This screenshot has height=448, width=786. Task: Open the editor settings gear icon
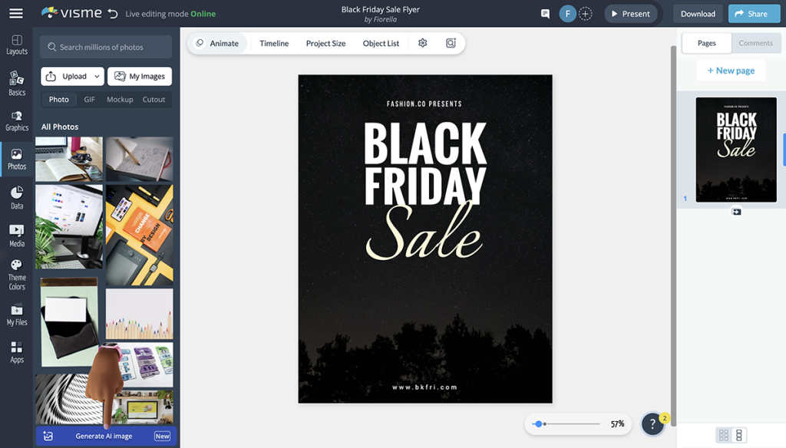click(422, 43)
